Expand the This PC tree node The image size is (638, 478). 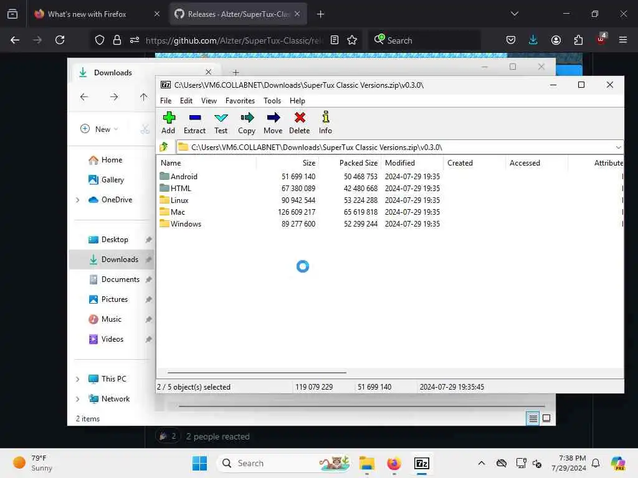click(78, 379)
